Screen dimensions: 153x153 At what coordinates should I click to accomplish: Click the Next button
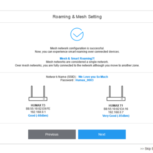(x=102, y=134)
